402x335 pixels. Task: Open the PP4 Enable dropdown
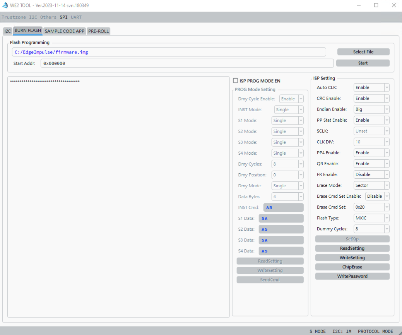pos(371,153)
